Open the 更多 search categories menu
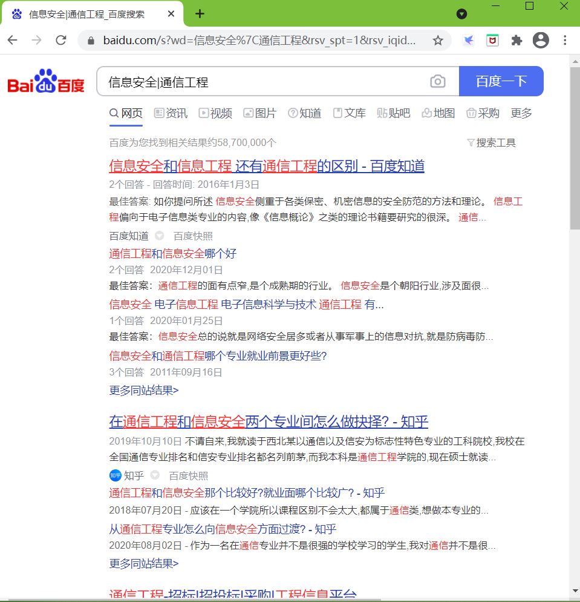This screenshot has width=580, height=602. tap(521, 113)
